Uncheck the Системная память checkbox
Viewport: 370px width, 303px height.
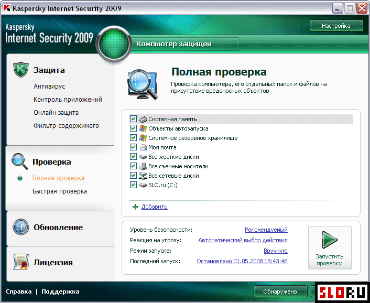pyautogui.click(x=133, y=118)
